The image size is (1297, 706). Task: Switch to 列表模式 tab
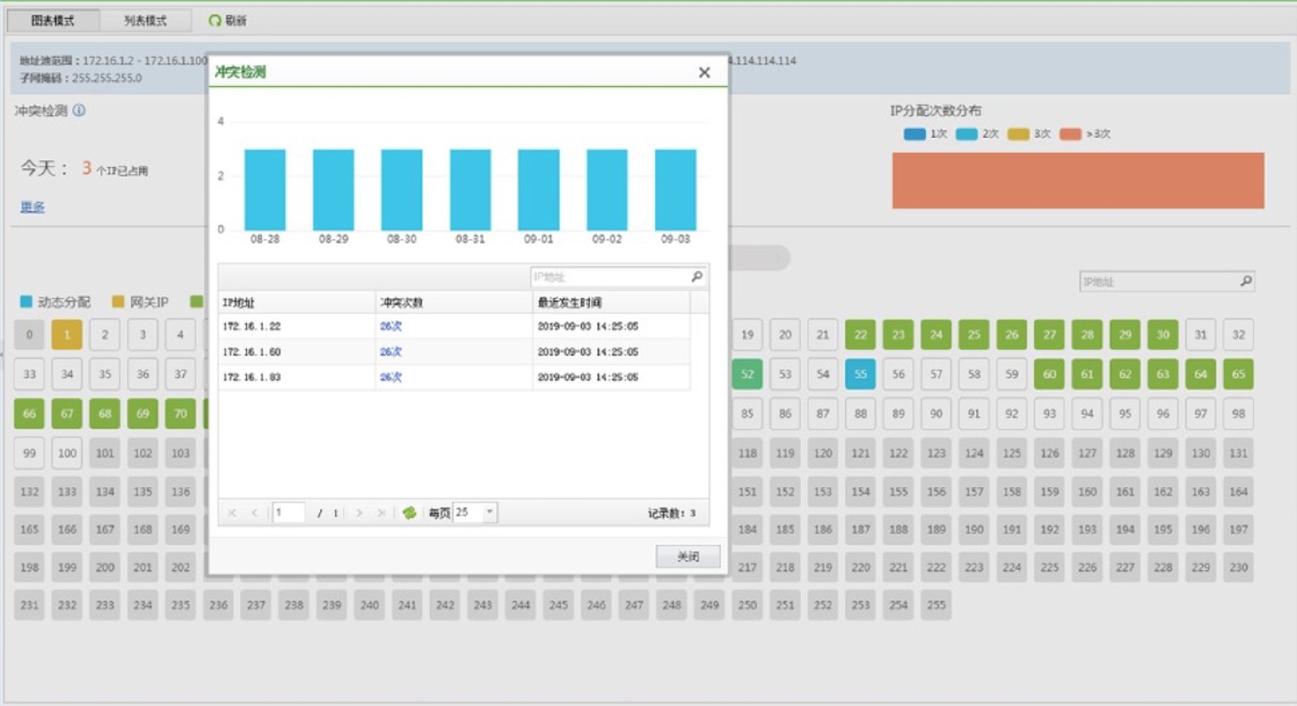tap(145, 21)
